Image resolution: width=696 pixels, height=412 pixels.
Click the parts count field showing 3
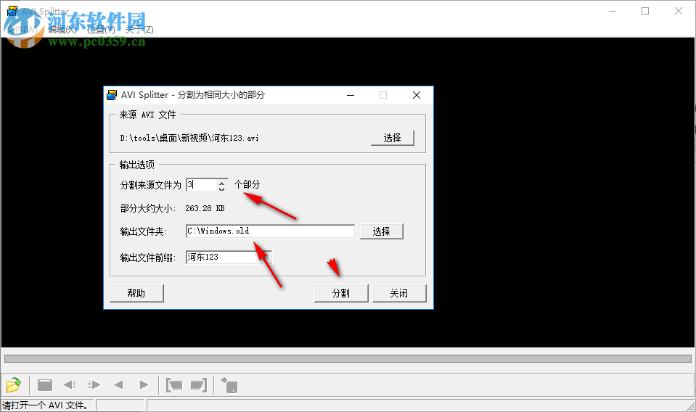click(202, 185)
